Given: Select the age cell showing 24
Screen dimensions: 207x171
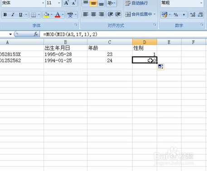Looking at the screenshot, I should point(110,60).
